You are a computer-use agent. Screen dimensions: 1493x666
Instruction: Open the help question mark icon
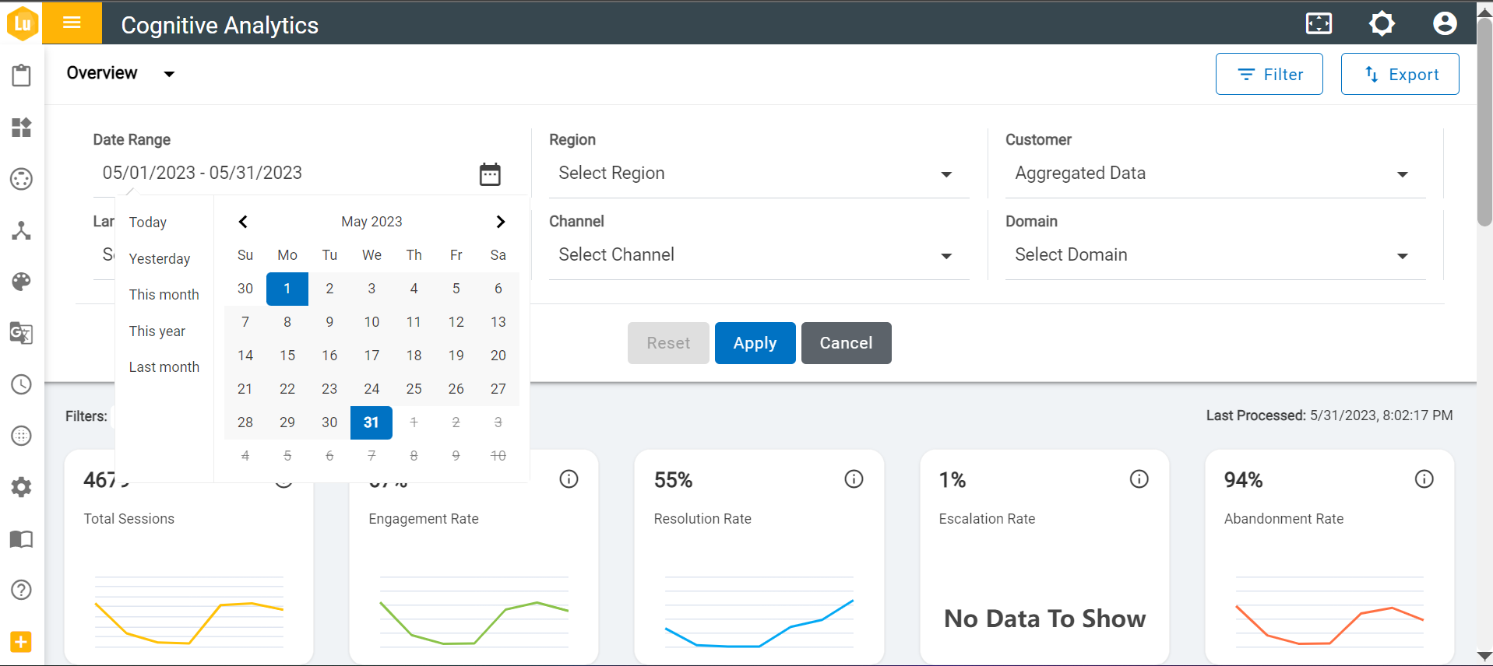point(21,590)
